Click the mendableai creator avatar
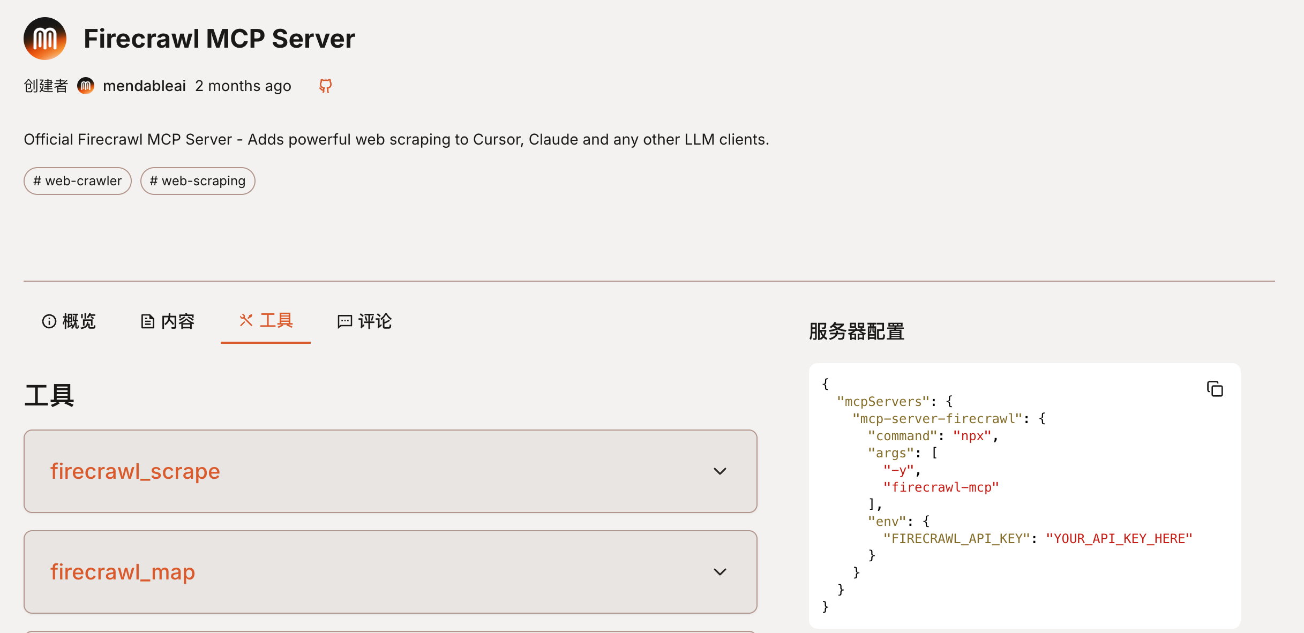 (x=86, y=86)
